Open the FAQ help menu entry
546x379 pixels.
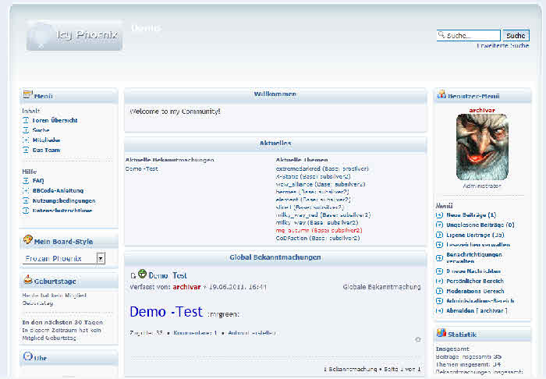tap(38, 180)
